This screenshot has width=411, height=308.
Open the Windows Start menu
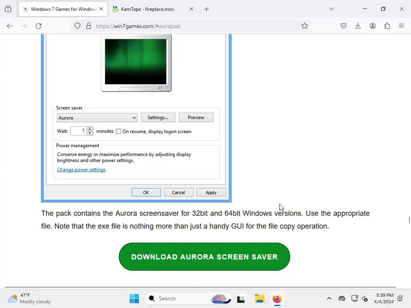134,298
